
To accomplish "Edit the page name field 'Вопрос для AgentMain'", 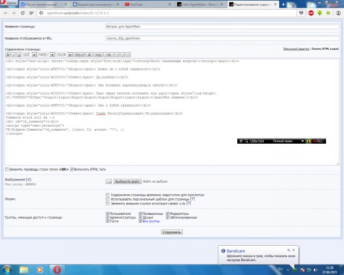I will (222, 26).
